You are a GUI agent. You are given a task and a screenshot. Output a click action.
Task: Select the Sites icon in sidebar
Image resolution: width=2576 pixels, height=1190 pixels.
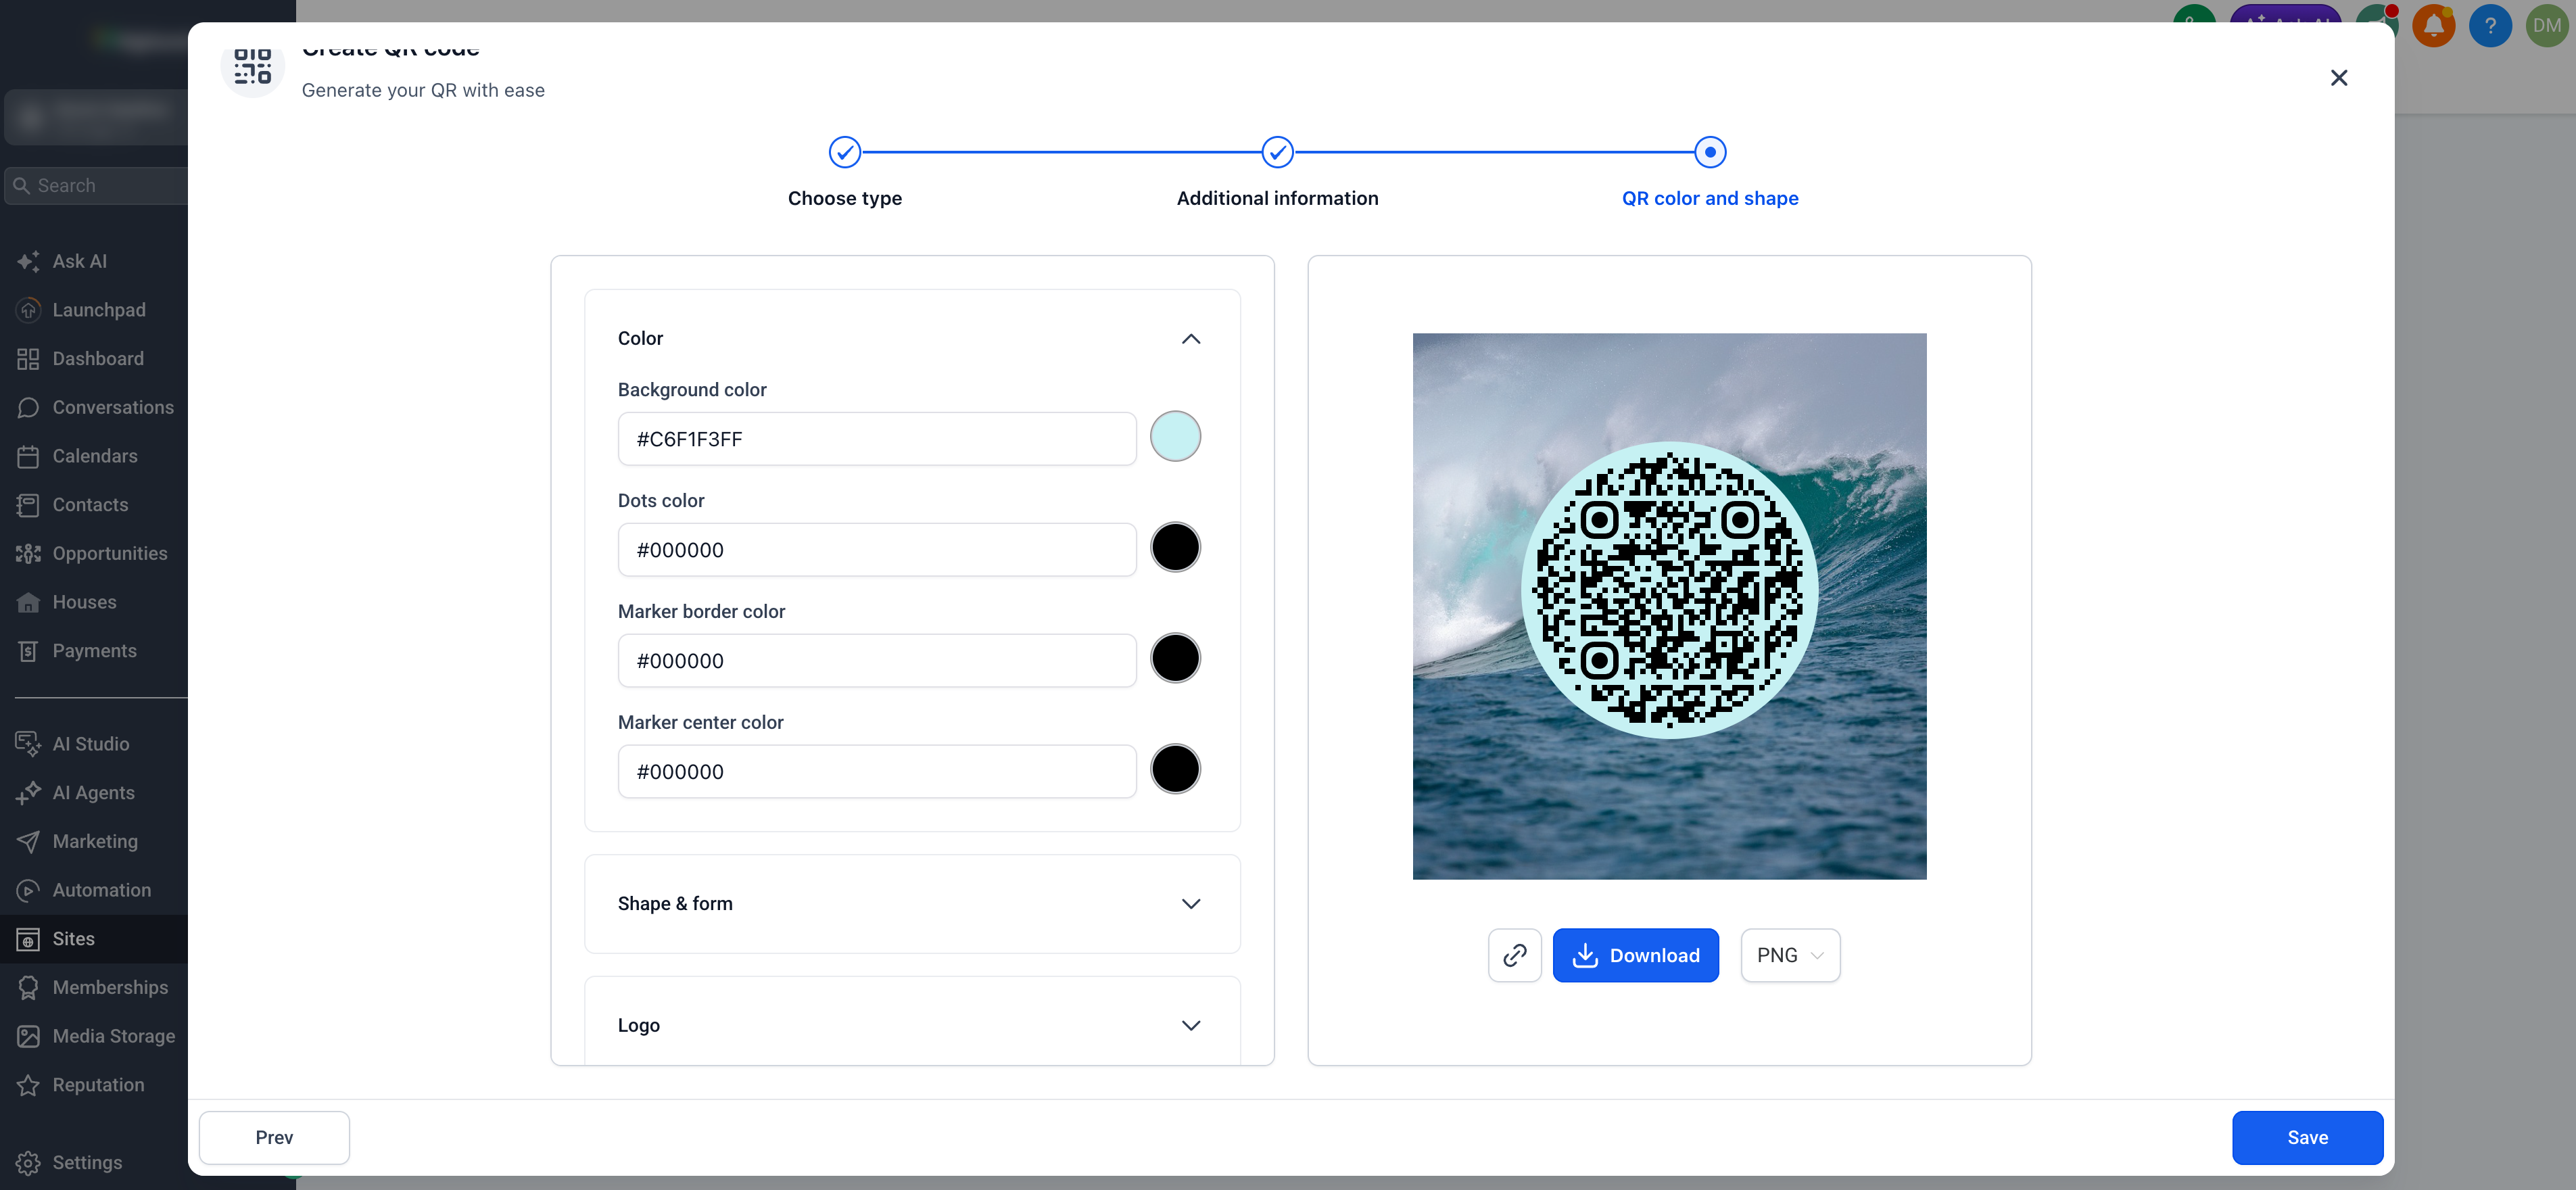tap(28, 939)
